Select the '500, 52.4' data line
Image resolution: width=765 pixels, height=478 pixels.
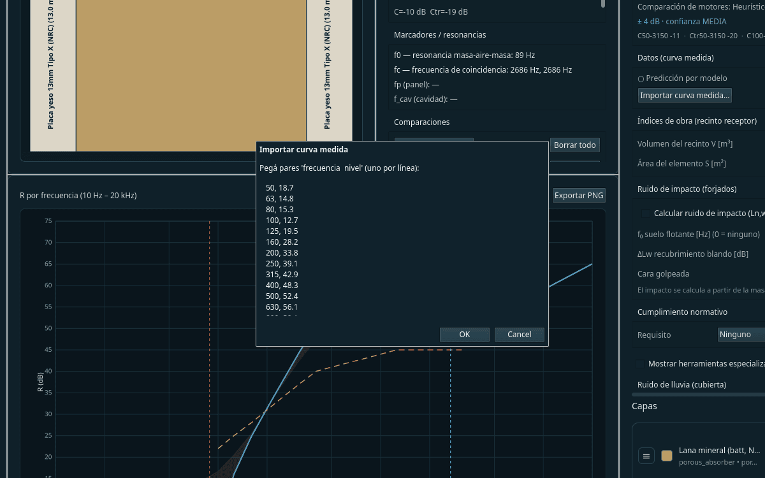point(282,296)
